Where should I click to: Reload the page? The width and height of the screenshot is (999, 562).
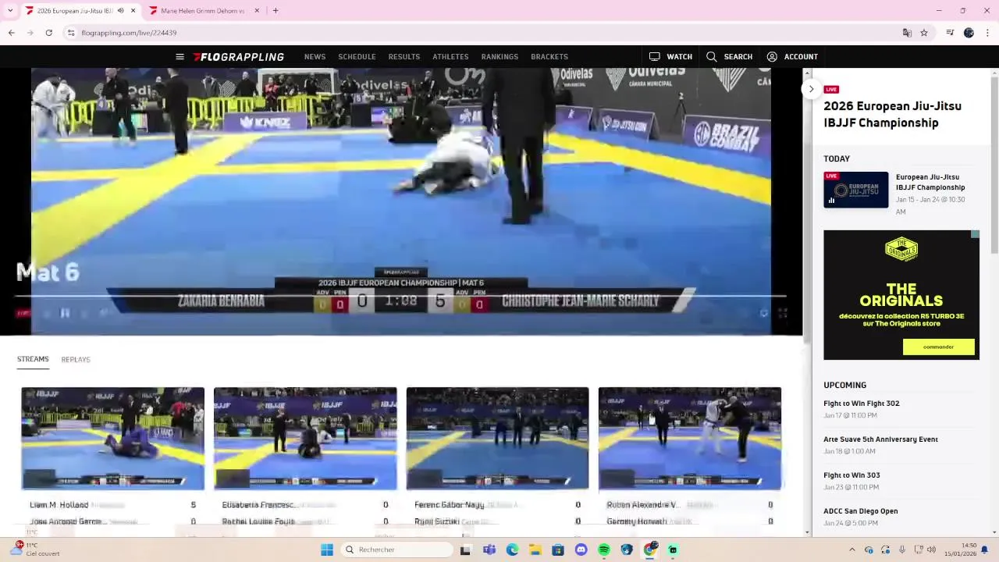click(x=48, y=33)
